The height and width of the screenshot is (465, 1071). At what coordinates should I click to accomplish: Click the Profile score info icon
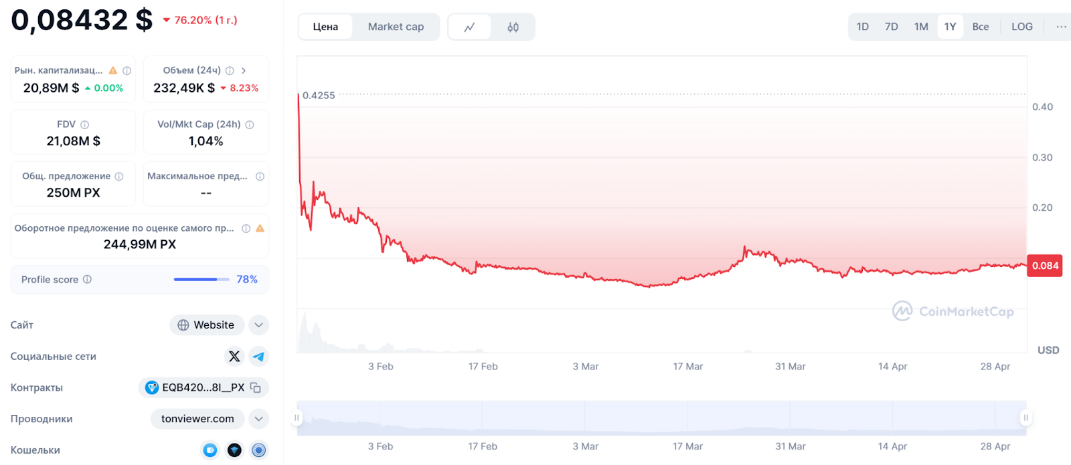click(87, 279)
